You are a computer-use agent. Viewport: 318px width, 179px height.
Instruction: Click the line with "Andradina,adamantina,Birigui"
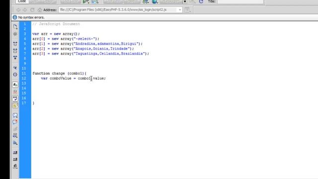pyautogui.click(x=87, y=44)
